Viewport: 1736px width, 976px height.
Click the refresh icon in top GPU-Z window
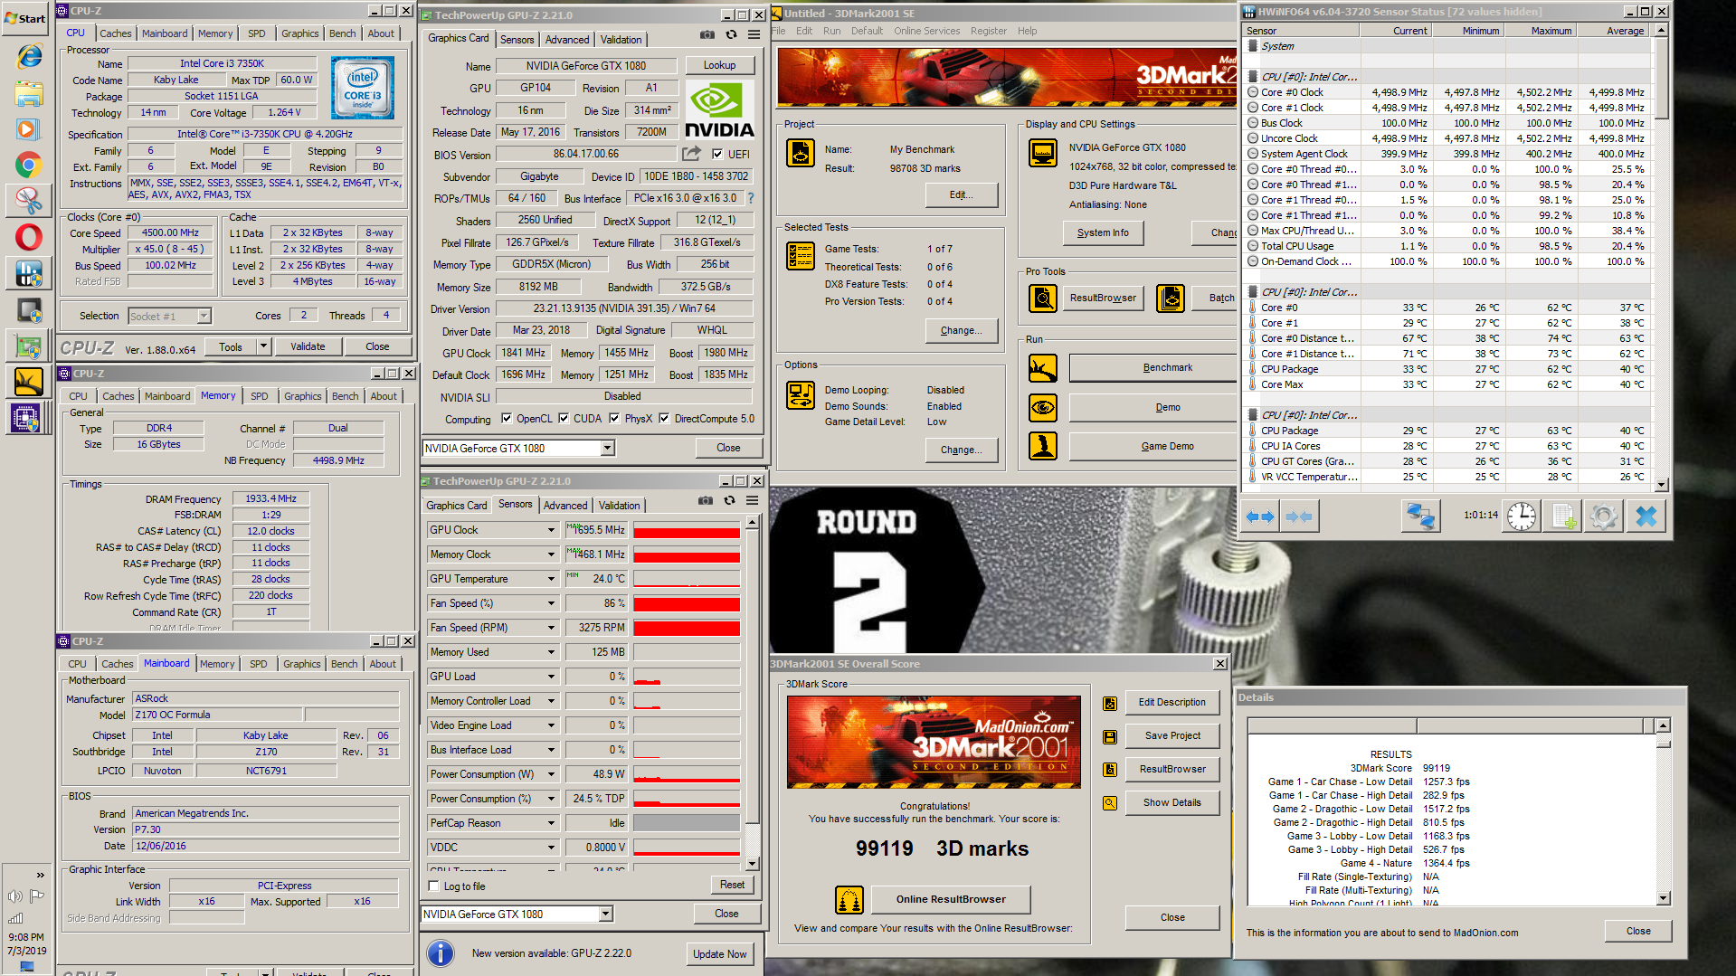(x=731, y=34)
